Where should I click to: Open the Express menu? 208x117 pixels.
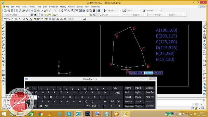click(80, 6)
